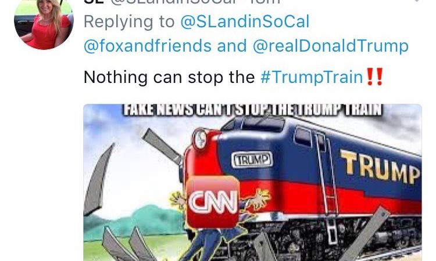Open the tweet author's profile photo

click(44, 24)
